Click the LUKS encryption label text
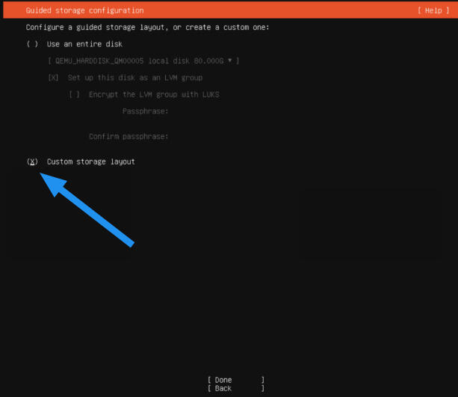Image resolution: width=458 pixels, height=397 pixels. point(153,95)
